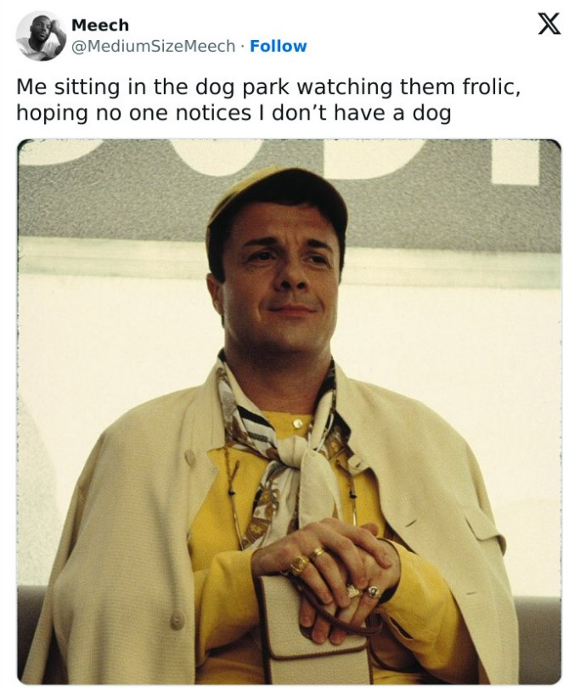Click the first line mentioning frolic
Screen dimensions: 575x688
point(268,87)
